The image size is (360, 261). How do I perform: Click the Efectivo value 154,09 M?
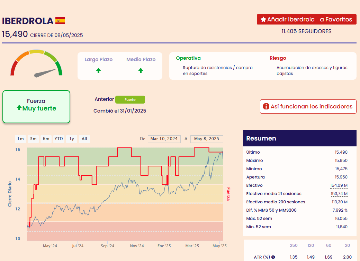[339, 185]
